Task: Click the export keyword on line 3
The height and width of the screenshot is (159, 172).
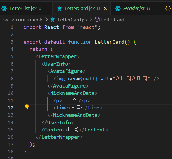Action: [x=32, y=42]
